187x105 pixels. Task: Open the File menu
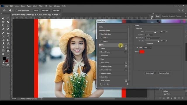tap(7, 6)
